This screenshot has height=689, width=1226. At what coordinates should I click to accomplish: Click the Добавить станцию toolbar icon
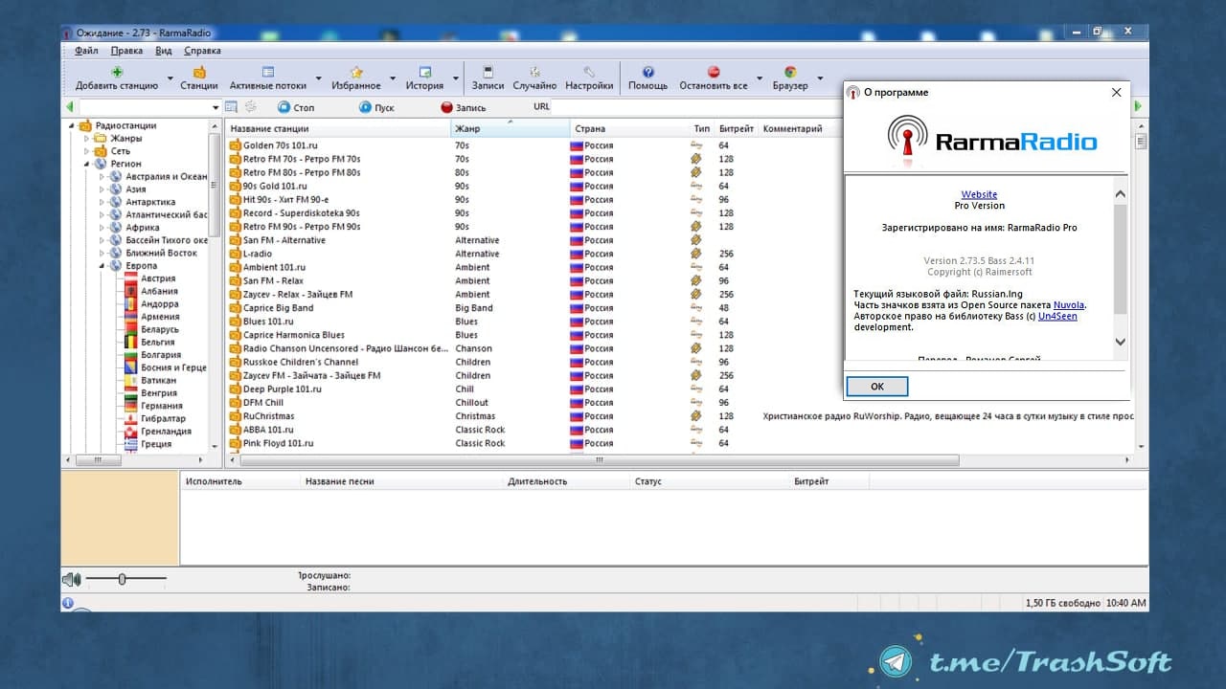[117, 73]
